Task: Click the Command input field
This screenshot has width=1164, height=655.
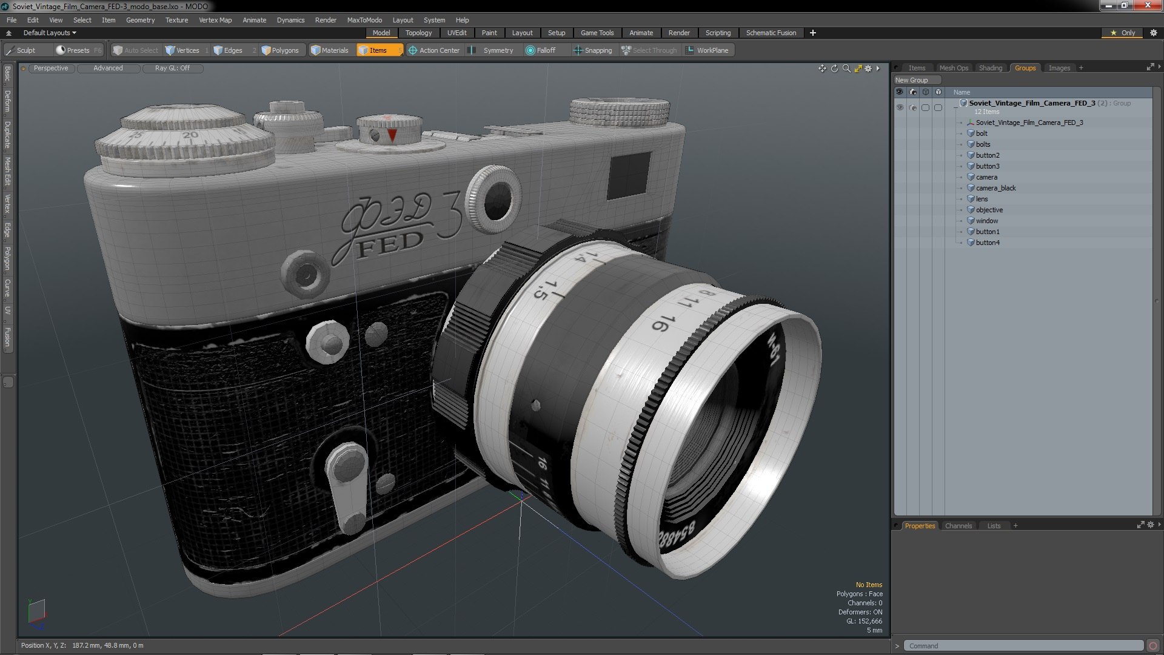Action: (x=1023, y=646)
